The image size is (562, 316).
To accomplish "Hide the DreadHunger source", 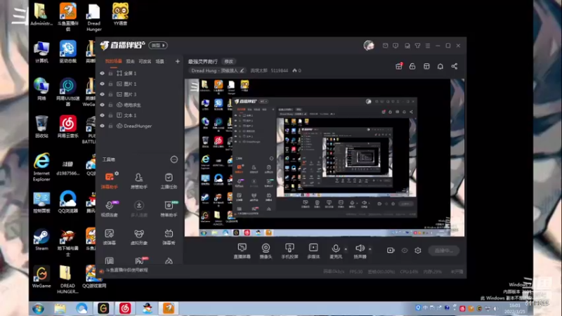I will click(102, 126).
